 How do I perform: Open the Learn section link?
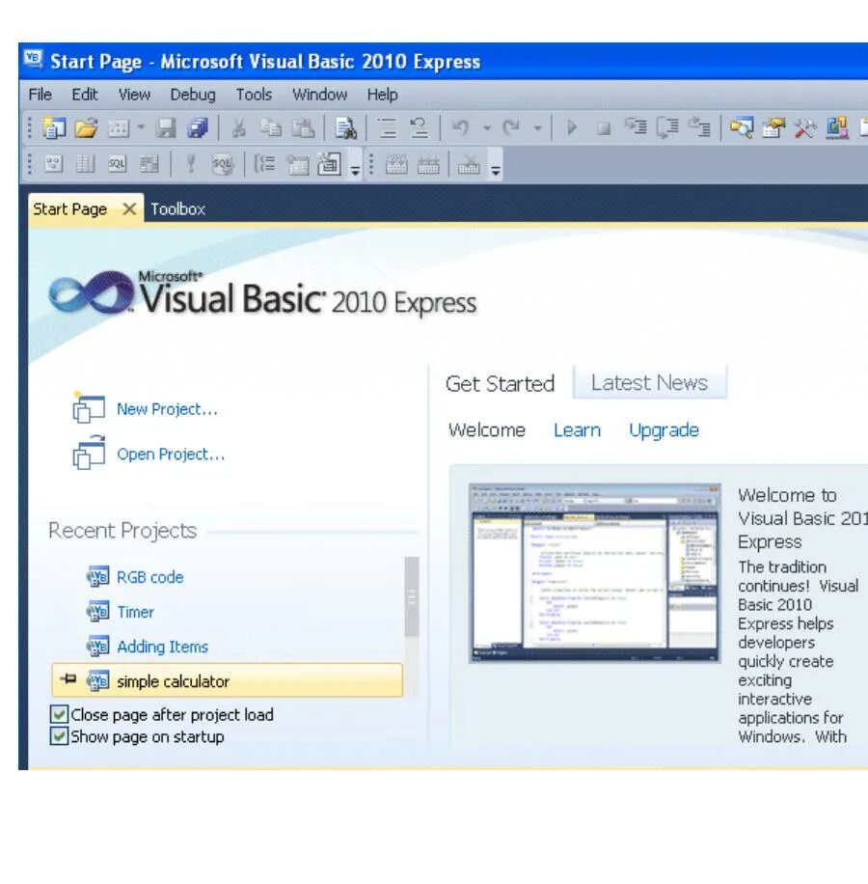tap(577, 430)
